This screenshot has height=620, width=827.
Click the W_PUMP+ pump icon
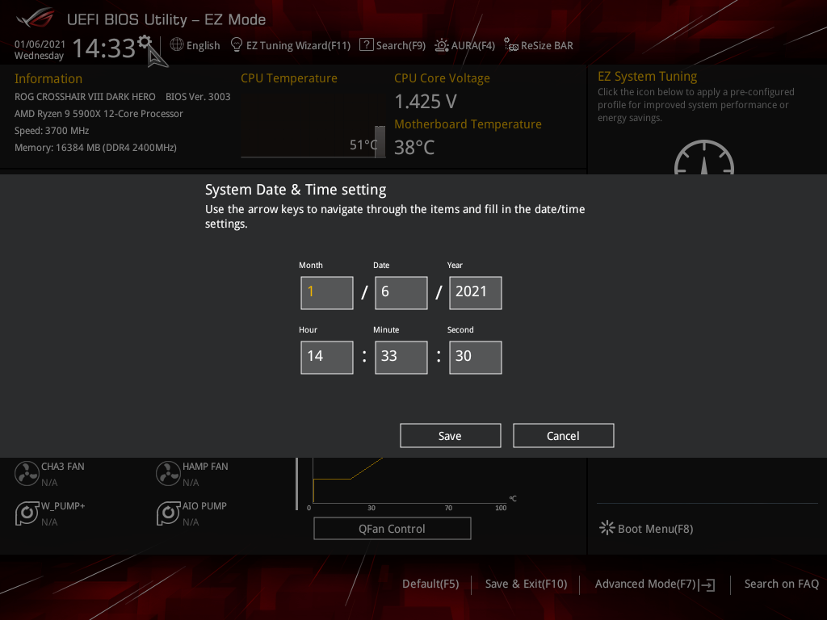click(27, 513)
